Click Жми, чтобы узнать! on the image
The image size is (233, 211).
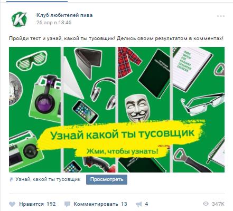coord(122,151)
